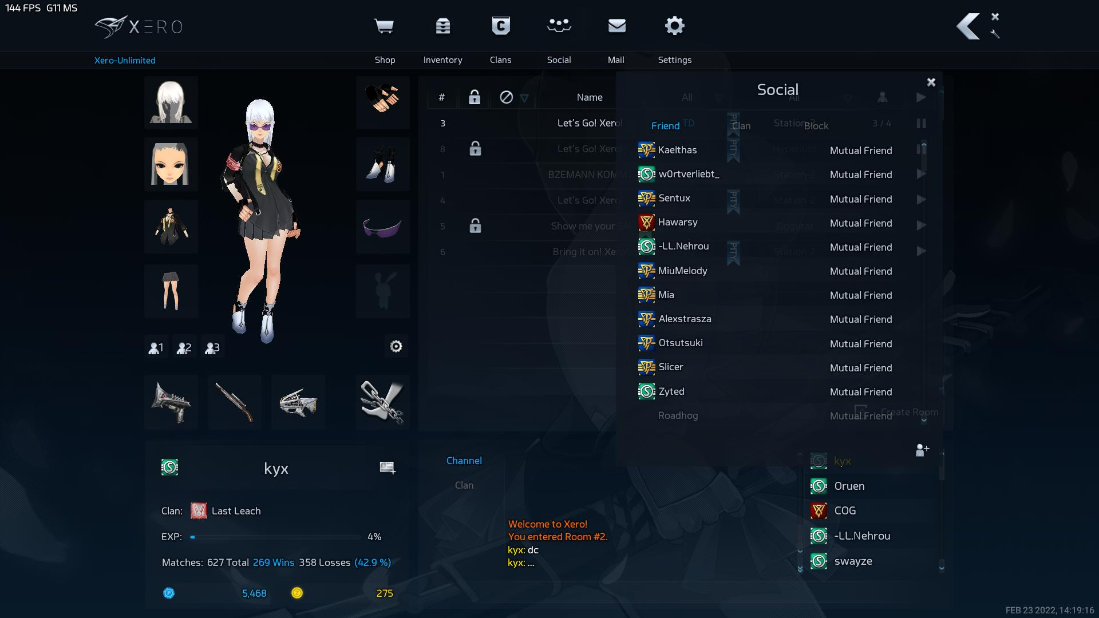Select the Channel chat tab
This screenshot has height=618, width=1099.
pos(464,461)
